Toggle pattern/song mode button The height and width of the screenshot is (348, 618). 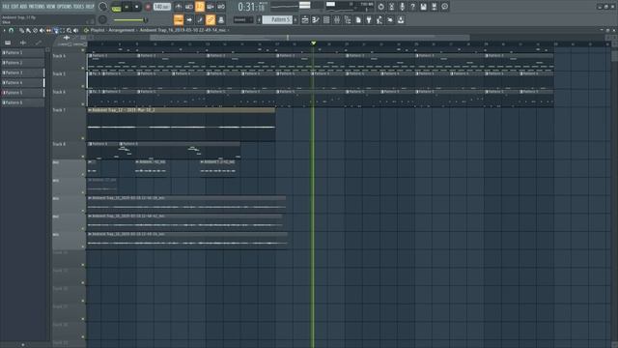(x=116, y=8)
